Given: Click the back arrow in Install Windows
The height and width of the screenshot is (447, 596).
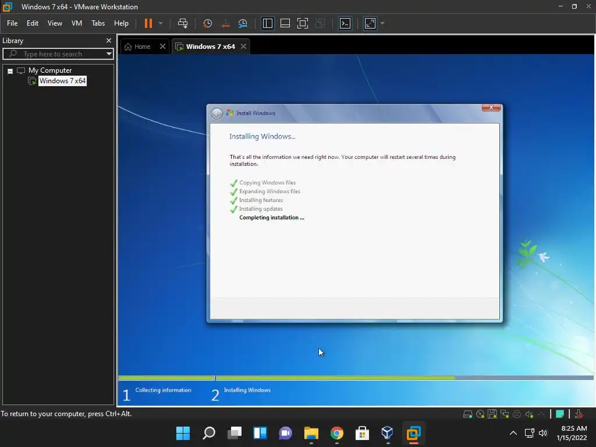Looking at the screenshot, I should tap(217, 113).
